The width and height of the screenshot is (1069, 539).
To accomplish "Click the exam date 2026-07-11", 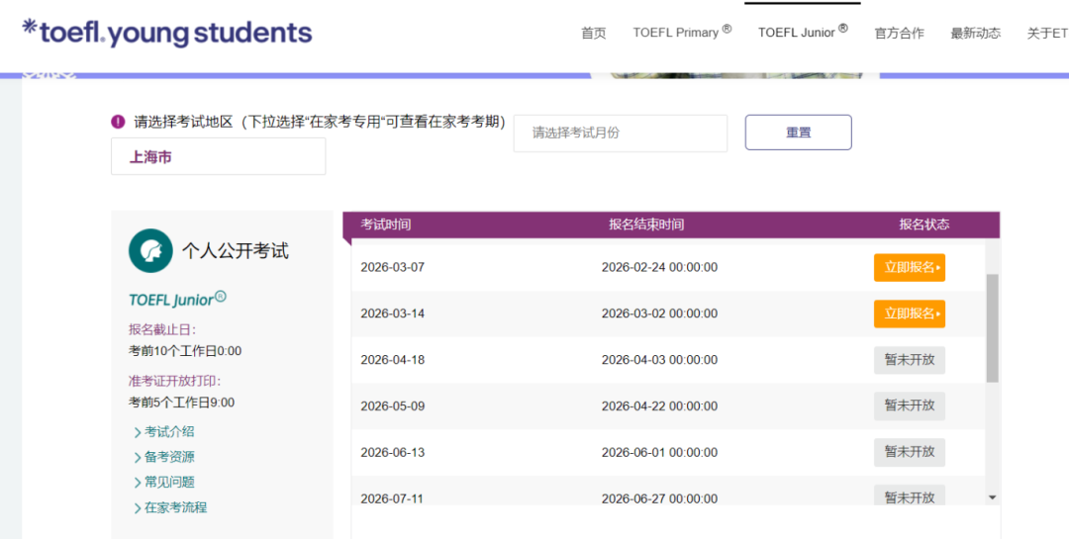I will pyautogui.click(x=393, y=498).
